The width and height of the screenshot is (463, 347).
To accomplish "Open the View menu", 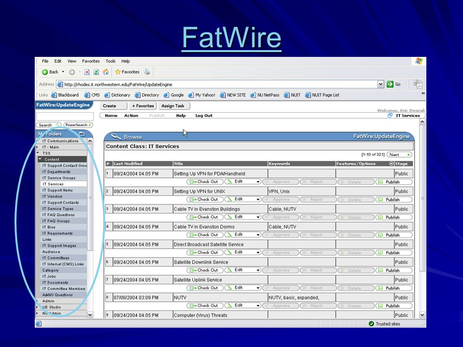I will [72, 61].
